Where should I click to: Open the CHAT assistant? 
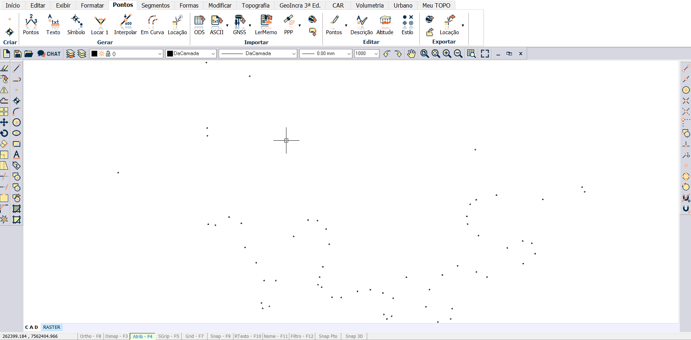click(x=49, y=54)
